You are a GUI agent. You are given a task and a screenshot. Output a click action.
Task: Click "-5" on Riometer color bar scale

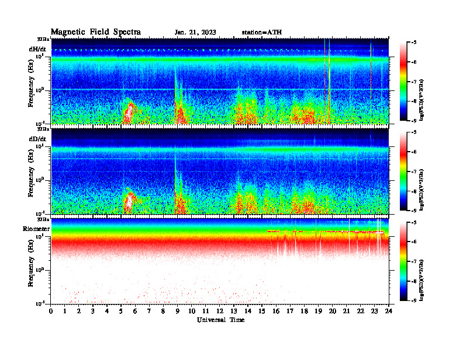[x=414, y=222]
